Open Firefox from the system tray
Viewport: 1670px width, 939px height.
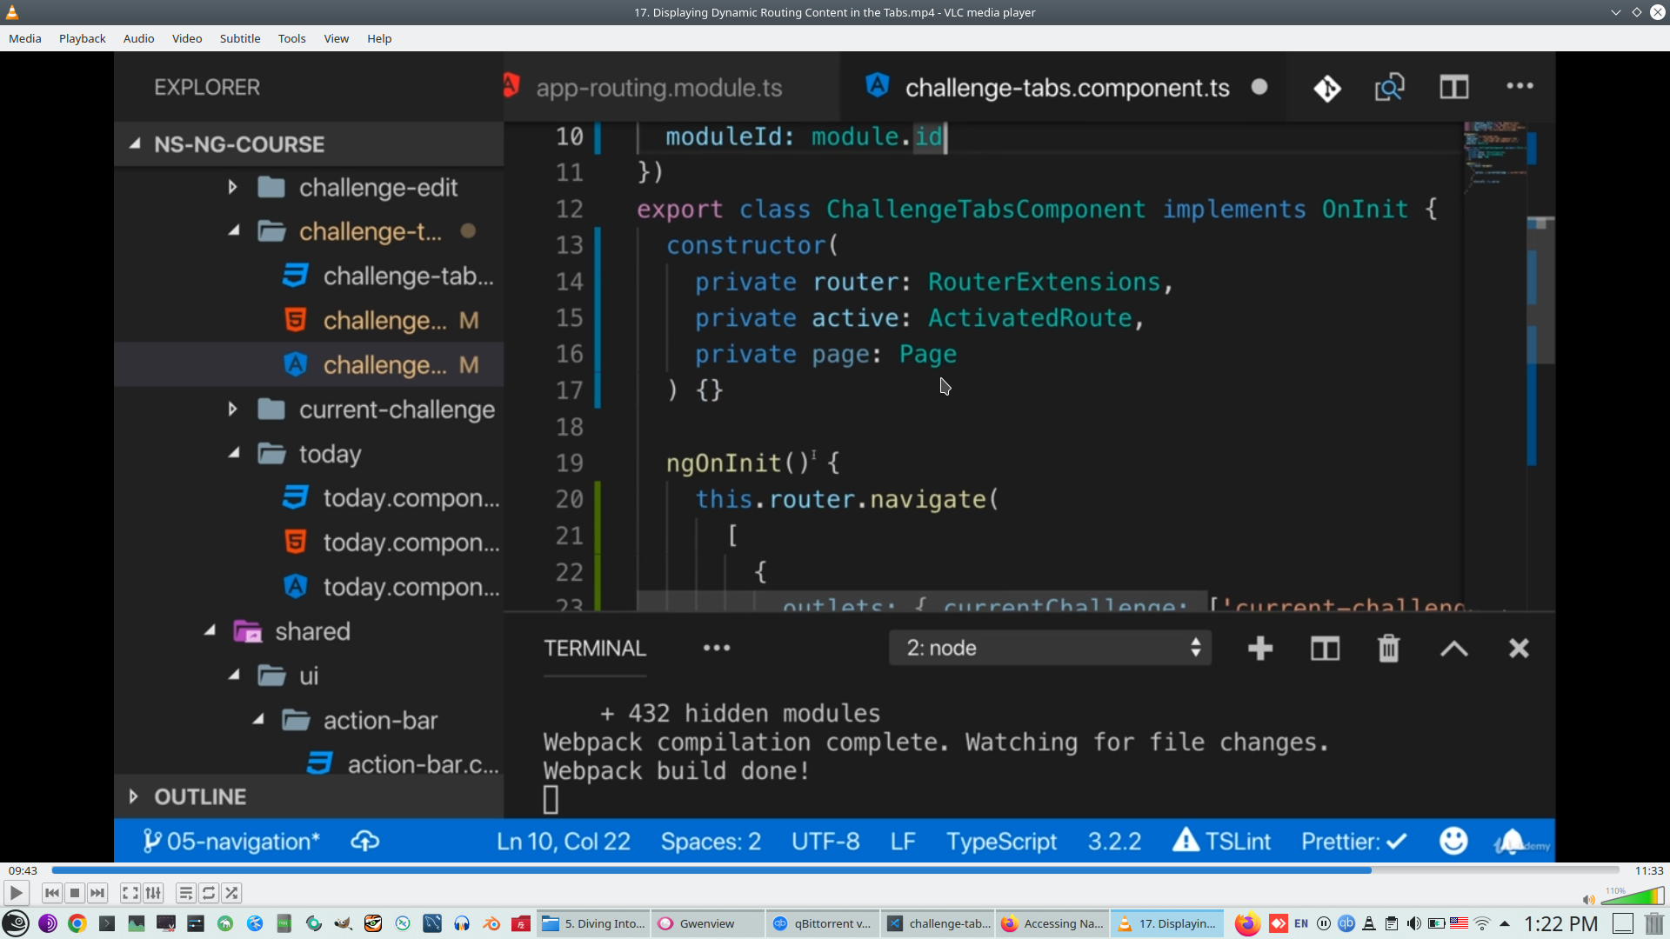coord(1247,923)
